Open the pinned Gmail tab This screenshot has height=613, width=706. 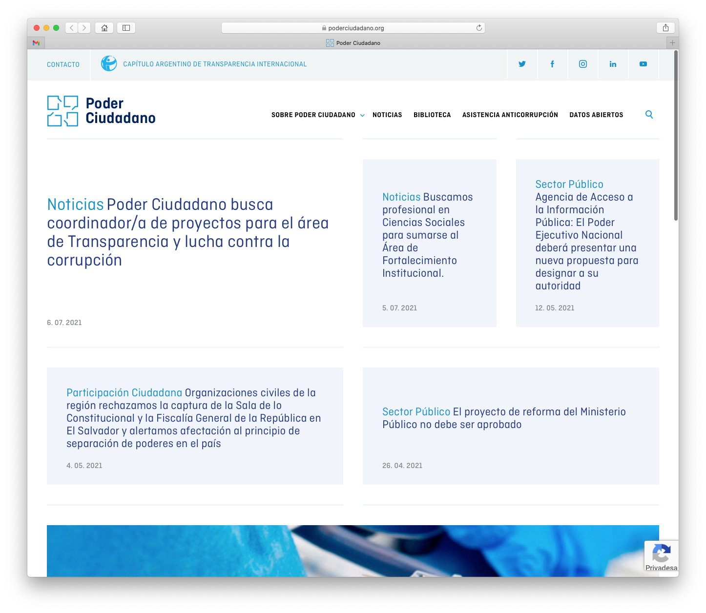point(36,43)
